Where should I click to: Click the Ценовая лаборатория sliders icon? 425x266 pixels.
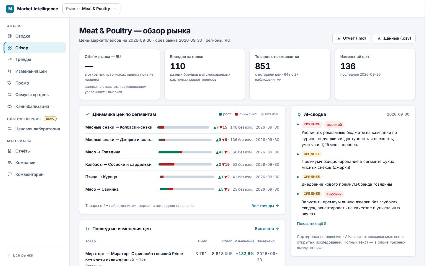pyautogui.click(x=10, y=129)
